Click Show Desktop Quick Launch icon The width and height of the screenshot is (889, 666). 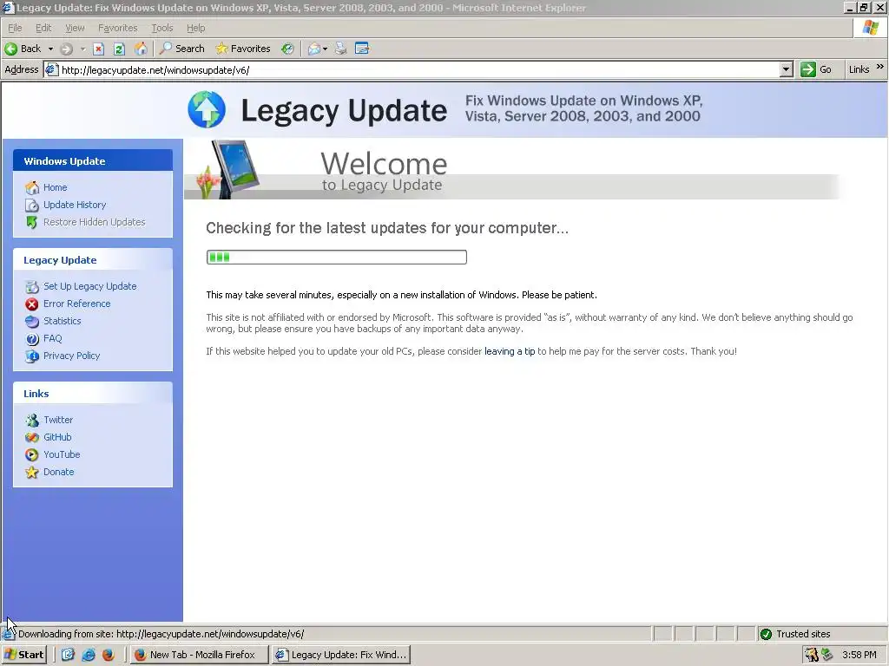(x=68, y=655)
